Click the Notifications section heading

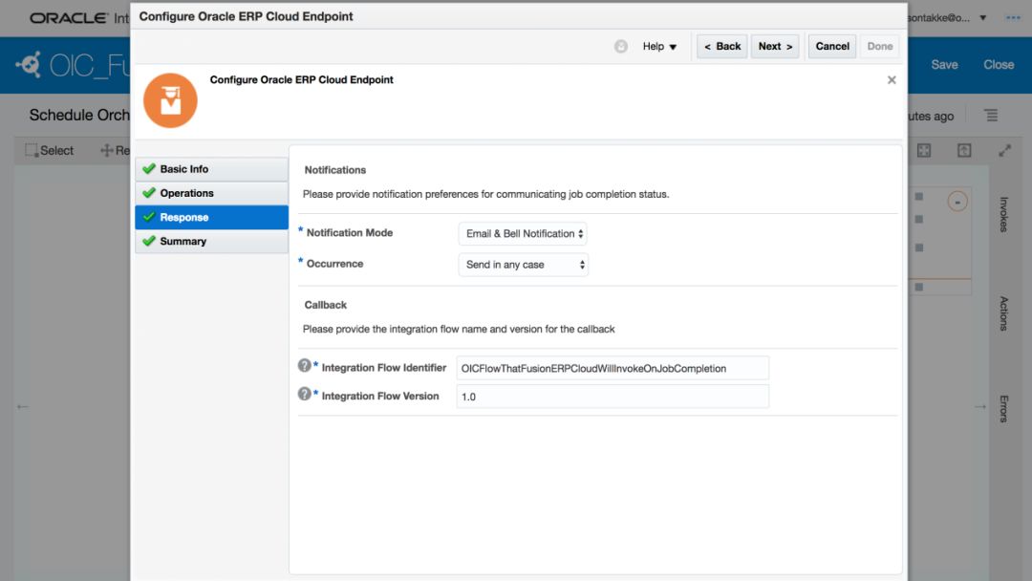335,170
